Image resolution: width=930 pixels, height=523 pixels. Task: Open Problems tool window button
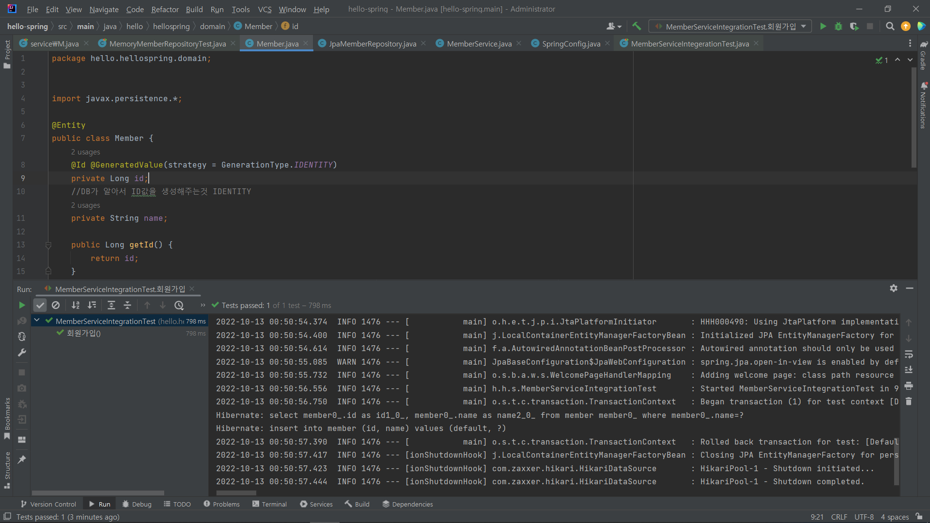coord(222,504)
